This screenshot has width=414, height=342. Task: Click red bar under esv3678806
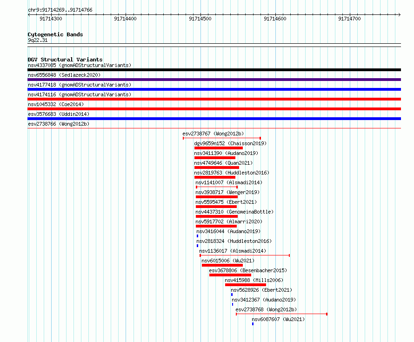coord(230,275)
